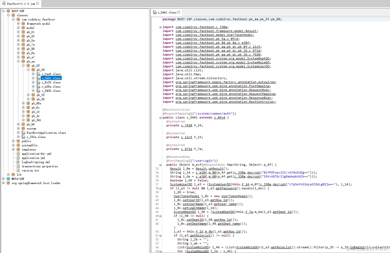Expand the pk_26 tree node
Viewport: 390px width, 253px height.
[28, 99]
